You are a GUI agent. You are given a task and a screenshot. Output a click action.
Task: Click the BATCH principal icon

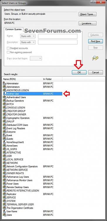pos(4,104)
